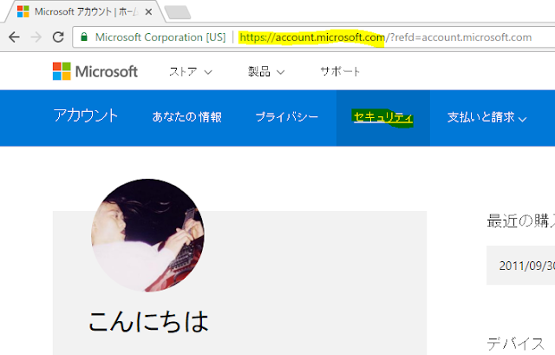The width and height of the screenshot is (555, 355).
Task: Go to アカウント home
Action: coord(85,116)
